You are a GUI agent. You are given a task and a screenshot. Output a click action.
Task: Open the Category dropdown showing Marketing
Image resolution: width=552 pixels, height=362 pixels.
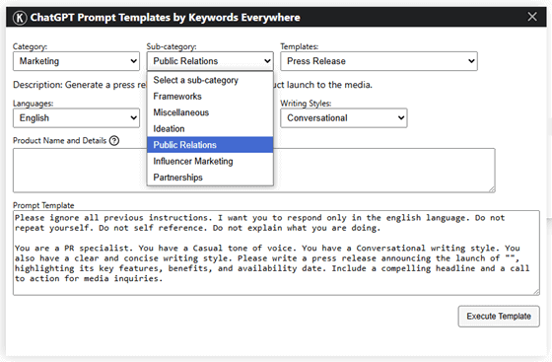77,61
